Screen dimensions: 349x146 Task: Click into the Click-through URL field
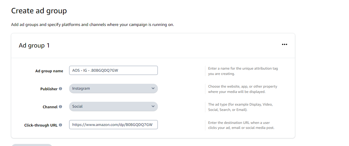click(x=113, y=125)
